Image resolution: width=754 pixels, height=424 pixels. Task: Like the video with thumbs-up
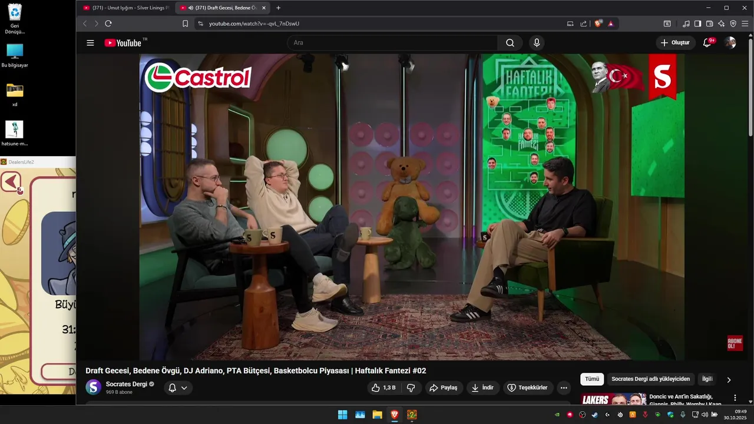pos(383,387)
